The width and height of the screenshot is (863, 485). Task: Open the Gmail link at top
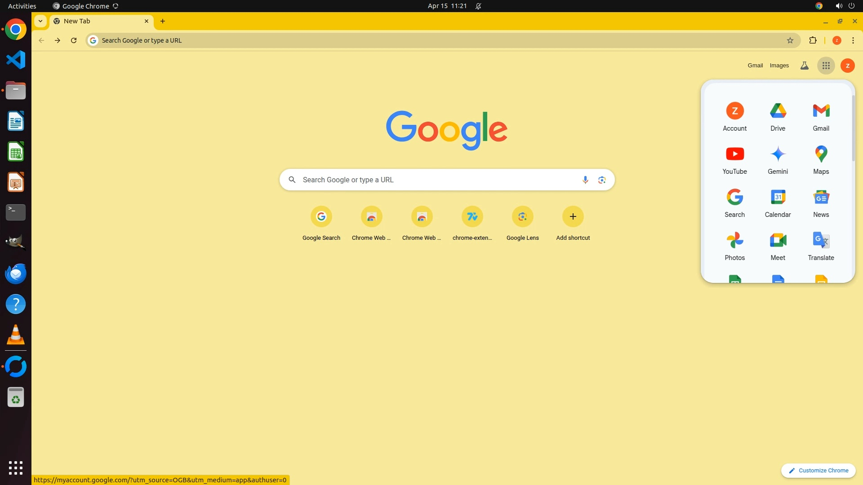(755, 66)
